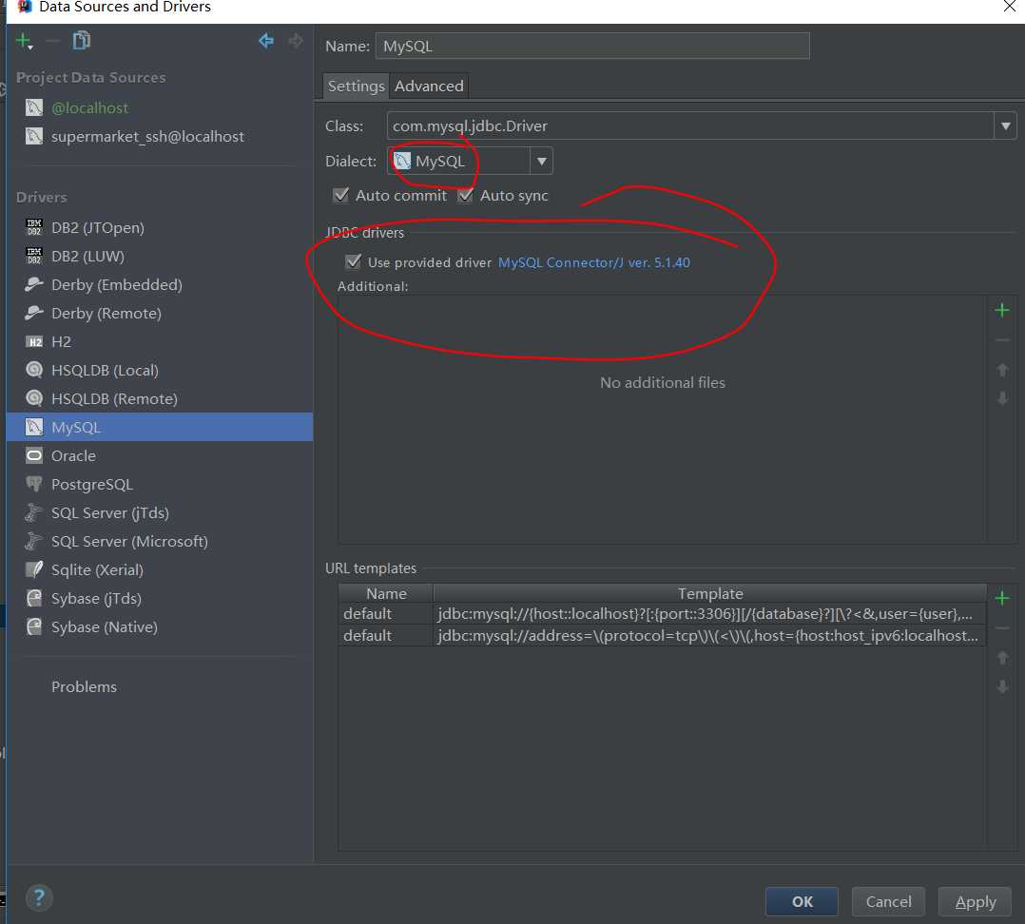Uncheck Use provided driver checkbox
Image resolution: width=1025 pixels, height=924 pixels.
(x=353, y=262)
